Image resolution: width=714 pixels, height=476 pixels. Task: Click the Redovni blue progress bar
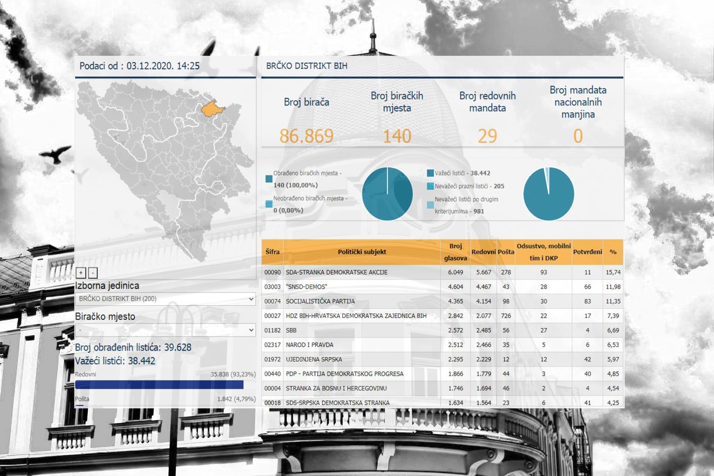coord(159,385)
